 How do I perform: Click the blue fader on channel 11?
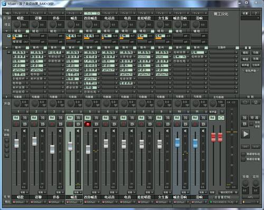(195, 143)
